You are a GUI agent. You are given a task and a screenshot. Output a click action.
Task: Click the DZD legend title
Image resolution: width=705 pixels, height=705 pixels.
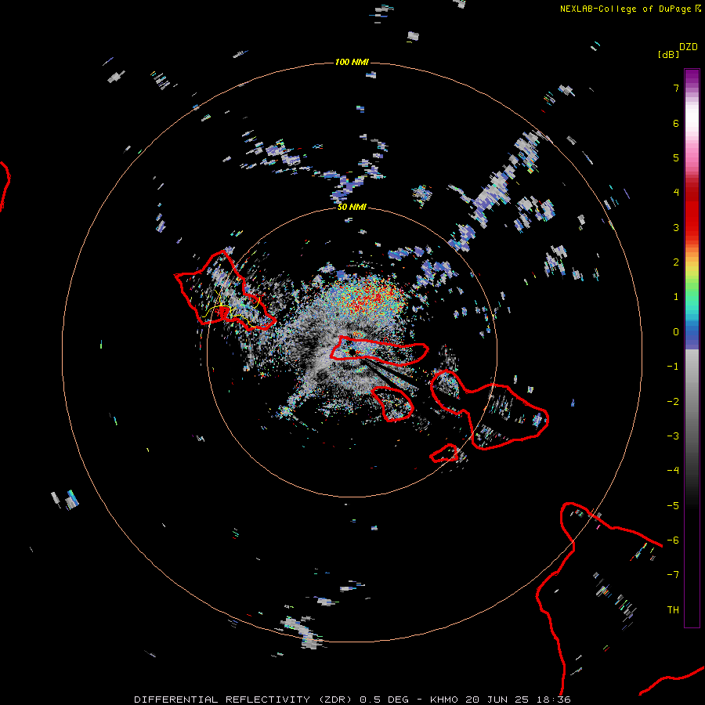[689, 47]
